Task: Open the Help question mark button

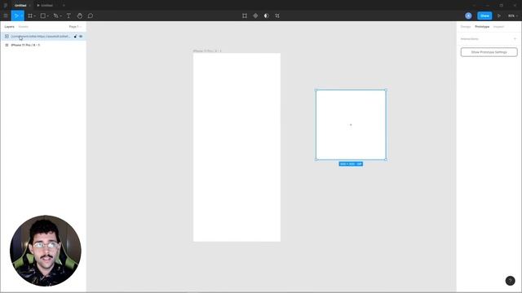Action: coord(510,281)
